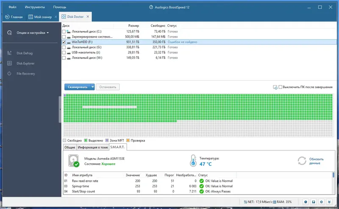Click the green OK icon for Spinup time
The height and width of the screenshot is (209, 339).
click(202, 186)
